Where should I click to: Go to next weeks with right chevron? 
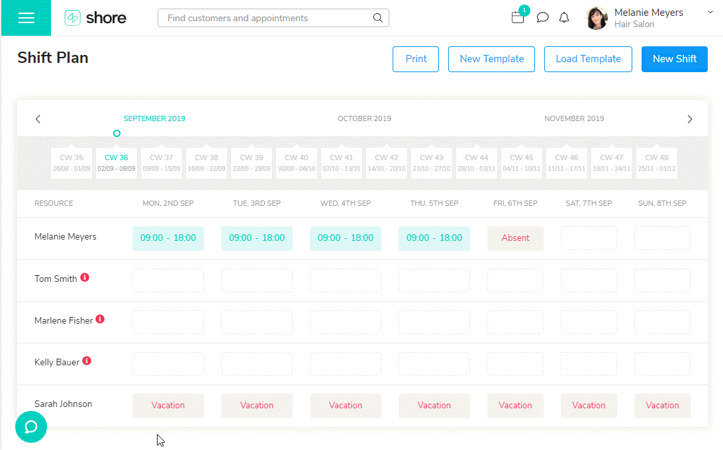(x=689, y=119)
